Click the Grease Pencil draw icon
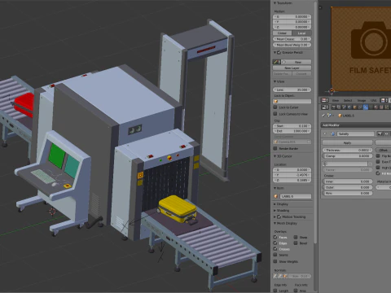Image resolution: width=391 pixels, height=293 pixels. (x=277, y=62)
